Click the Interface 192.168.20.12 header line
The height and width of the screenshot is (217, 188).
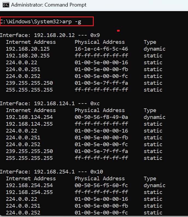(50, 35)
